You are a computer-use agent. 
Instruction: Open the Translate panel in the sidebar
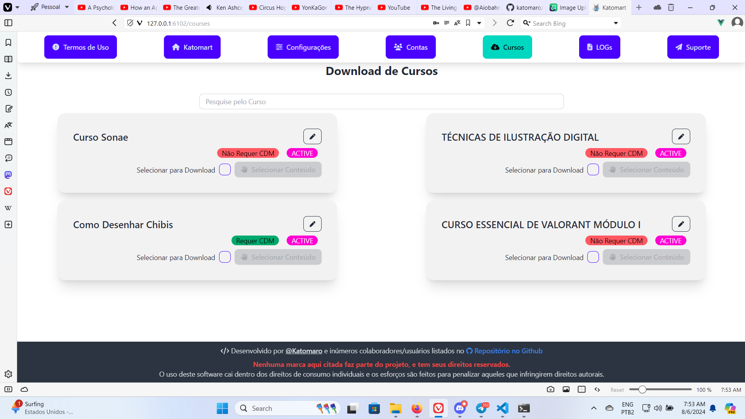pos(8,125)
